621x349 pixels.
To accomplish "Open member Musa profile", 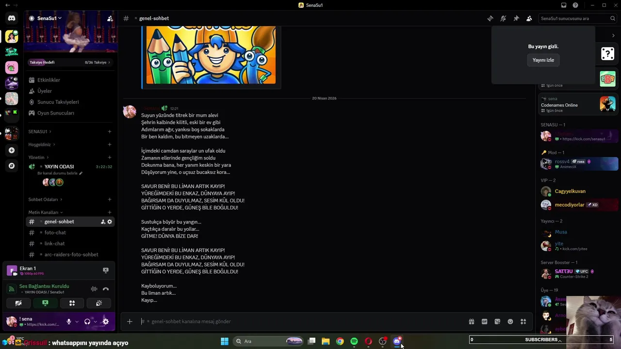I will click(578, 232).
